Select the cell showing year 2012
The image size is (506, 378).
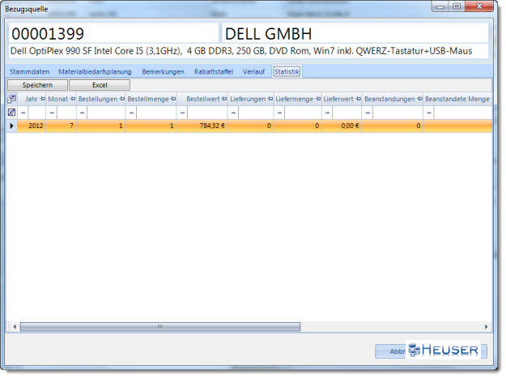click(32, 125)
